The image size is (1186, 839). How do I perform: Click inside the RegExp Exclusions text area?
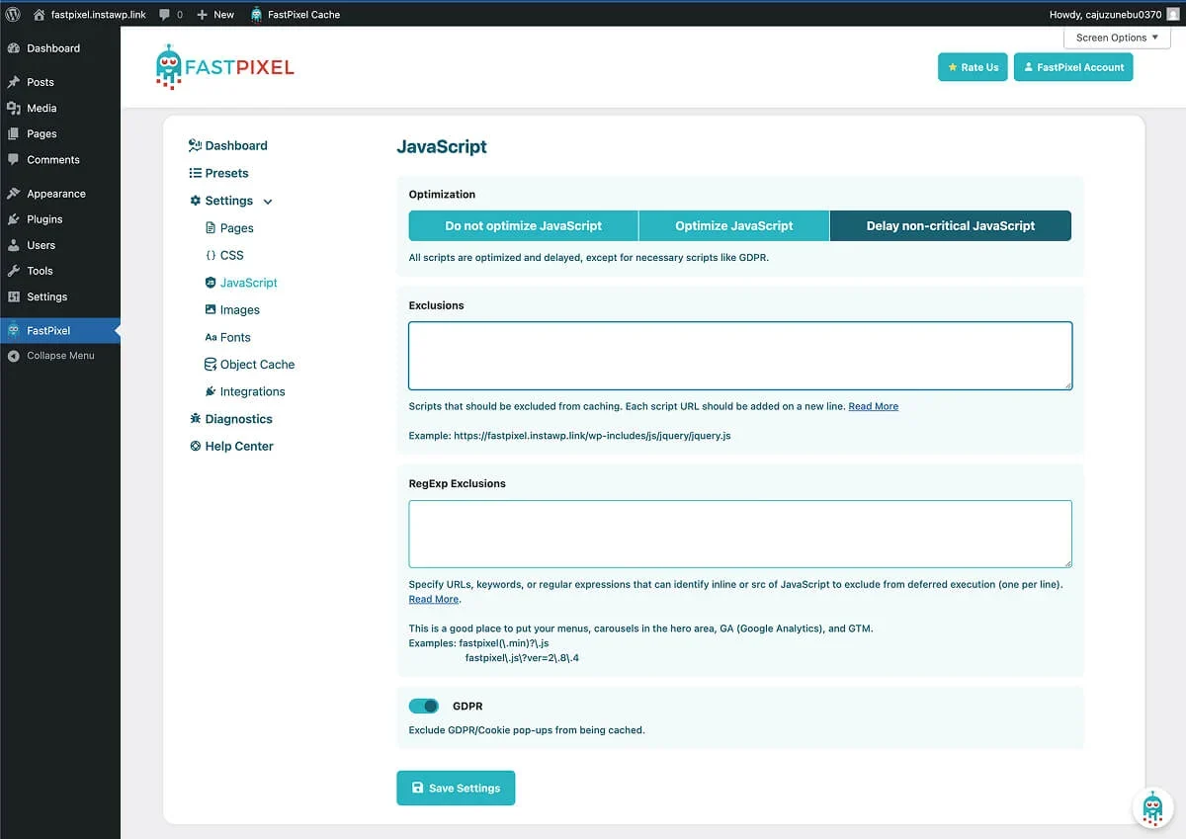(740, 534)
